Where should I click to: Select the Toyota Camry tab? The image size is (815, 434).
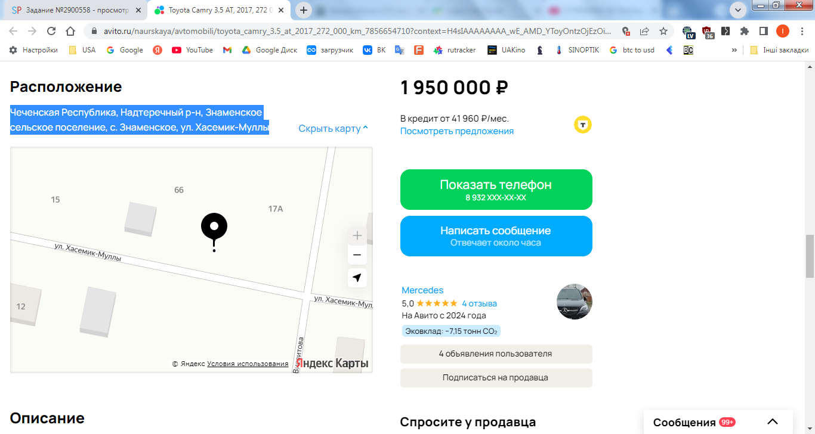coord(218,10)
